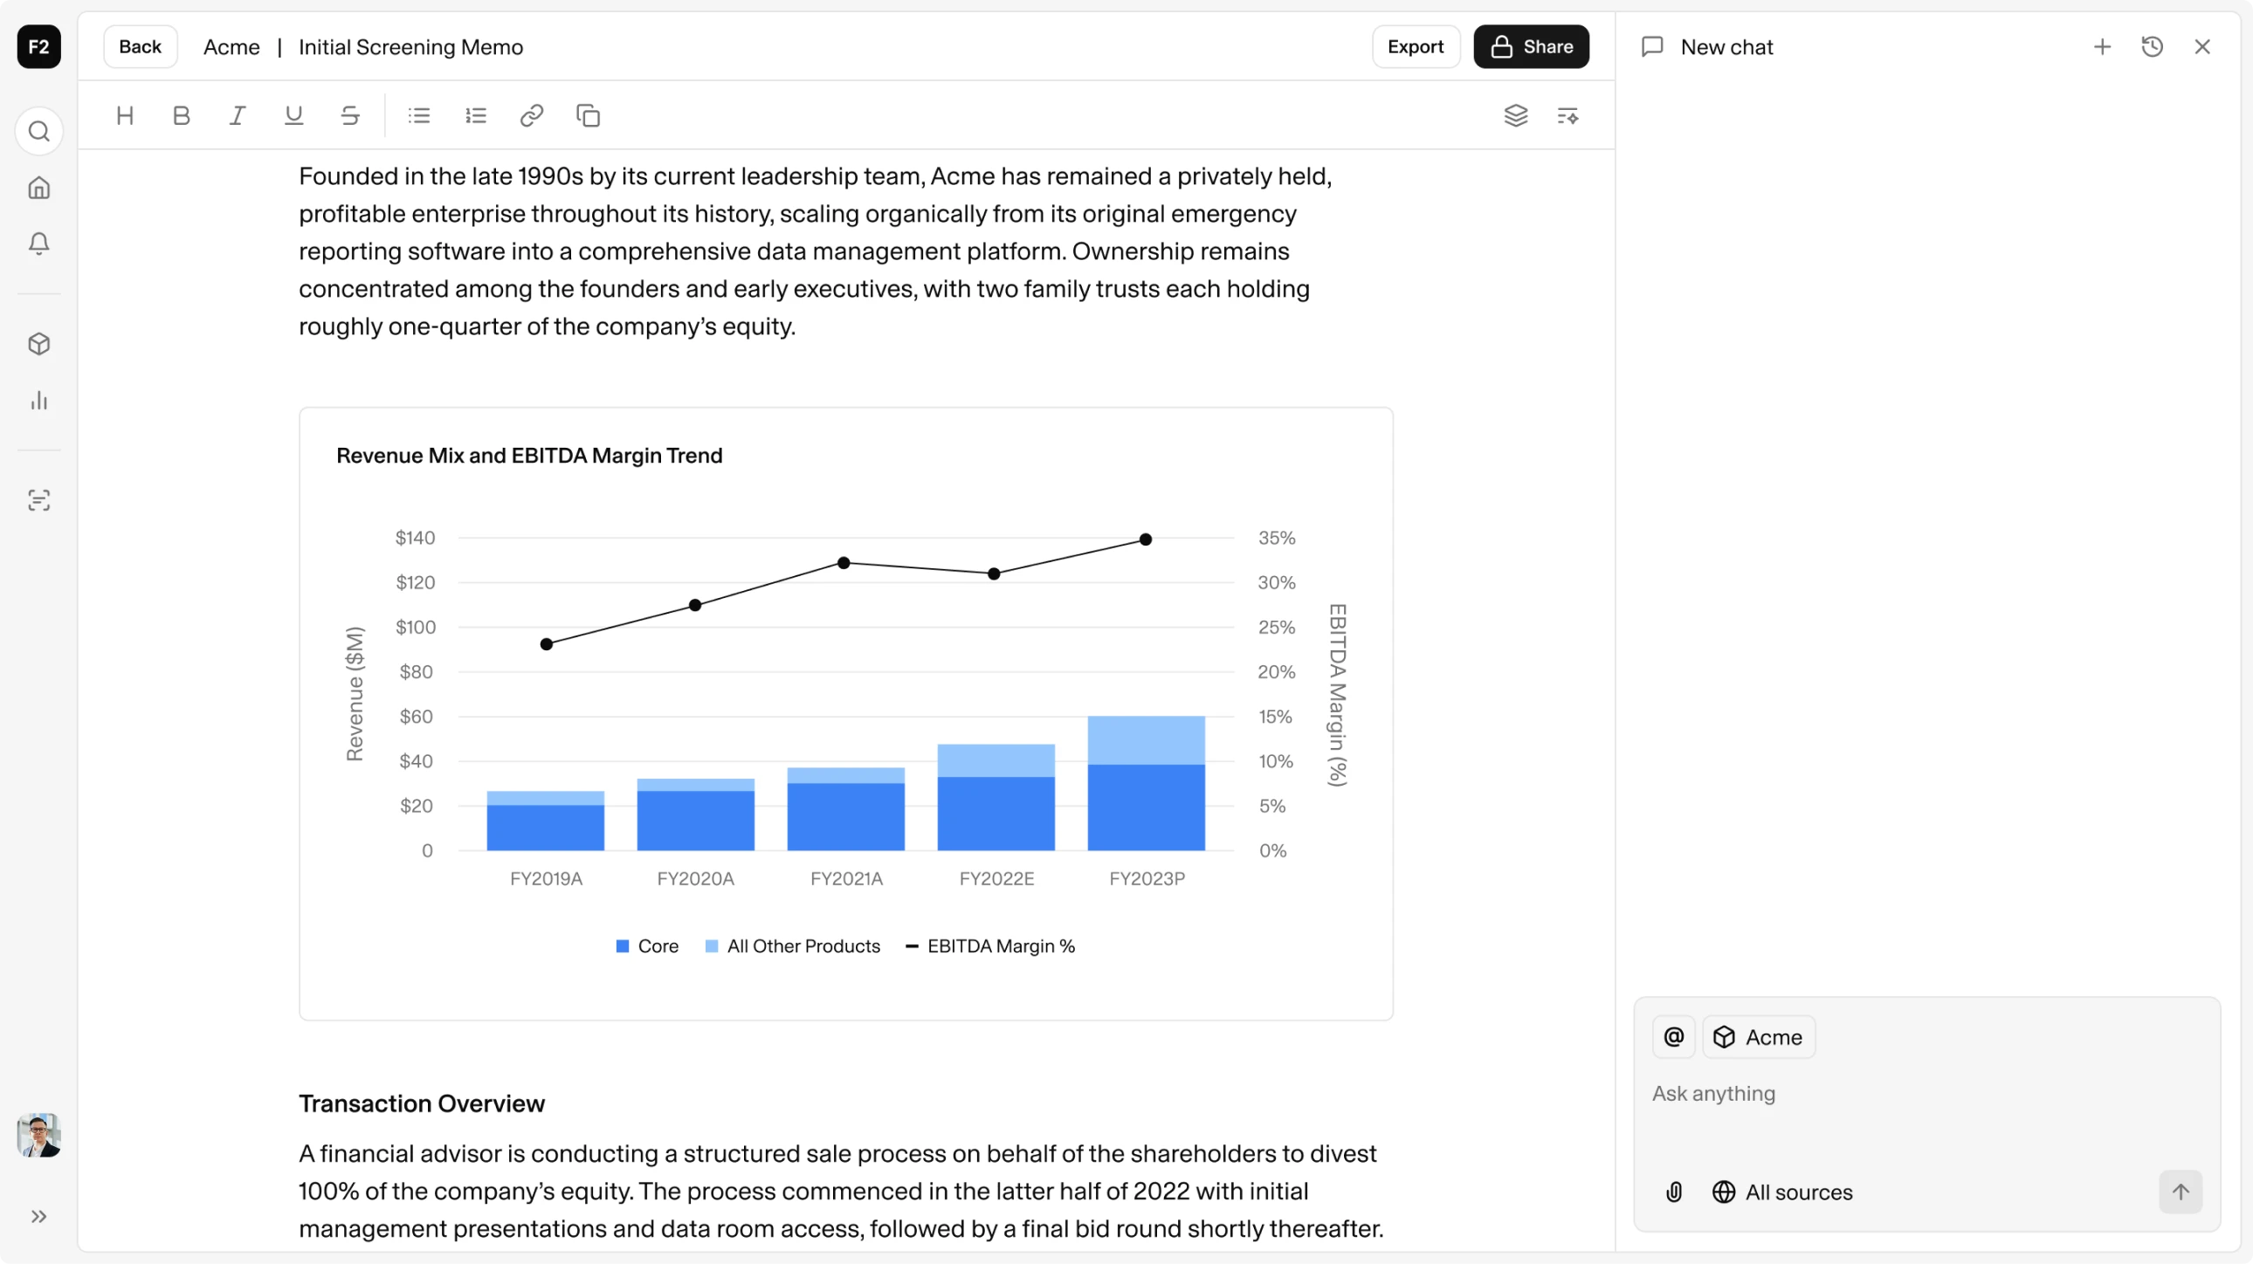Open the All sources selector

(x=1782, y=1192)
